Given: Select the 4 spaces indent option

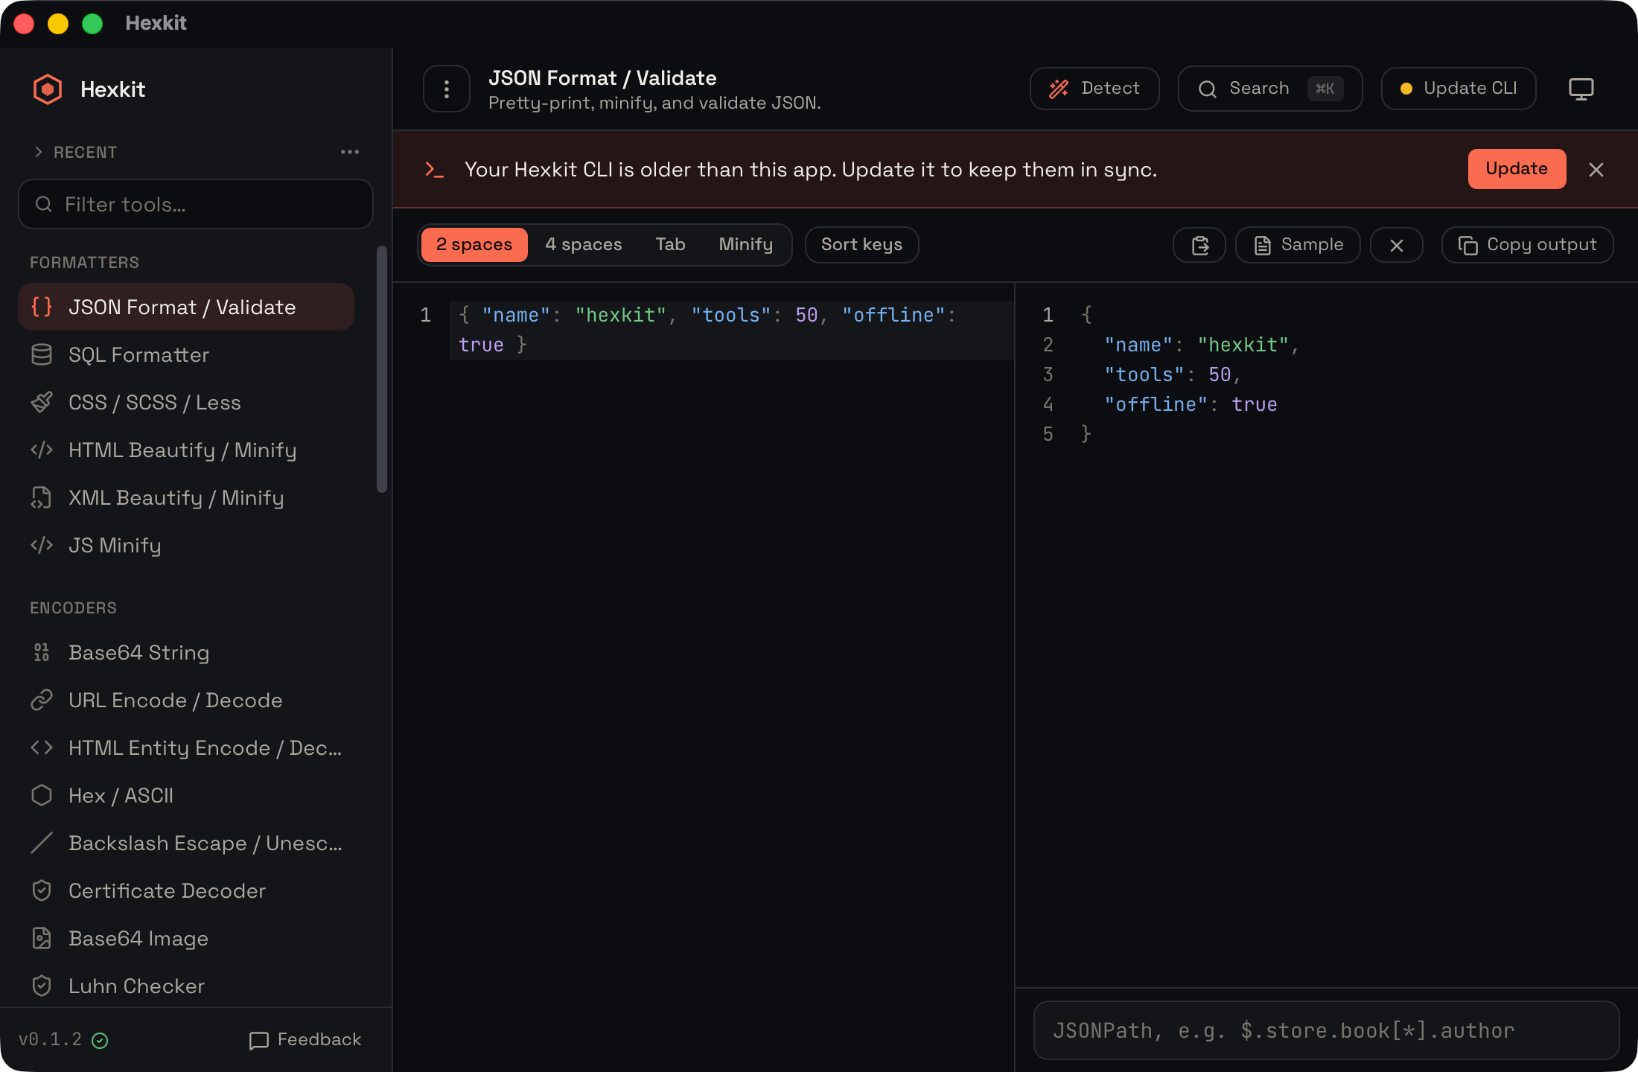Looking at the screenshot, I should (x=584, y=245).
